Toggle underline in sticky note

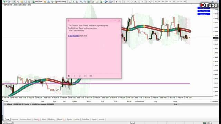click(80, 76)
